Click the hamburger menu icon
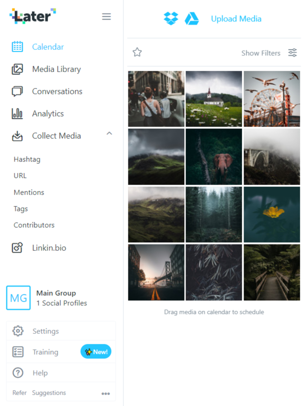Viewport: 303px width, 406px height. [106, 17]
